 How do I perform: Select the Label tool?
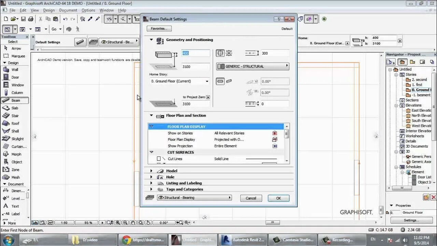14,214
